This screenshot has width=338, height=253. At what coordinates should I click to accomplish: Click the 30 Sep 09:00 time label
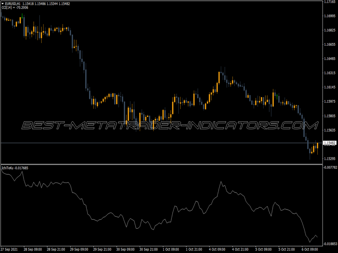125,250
